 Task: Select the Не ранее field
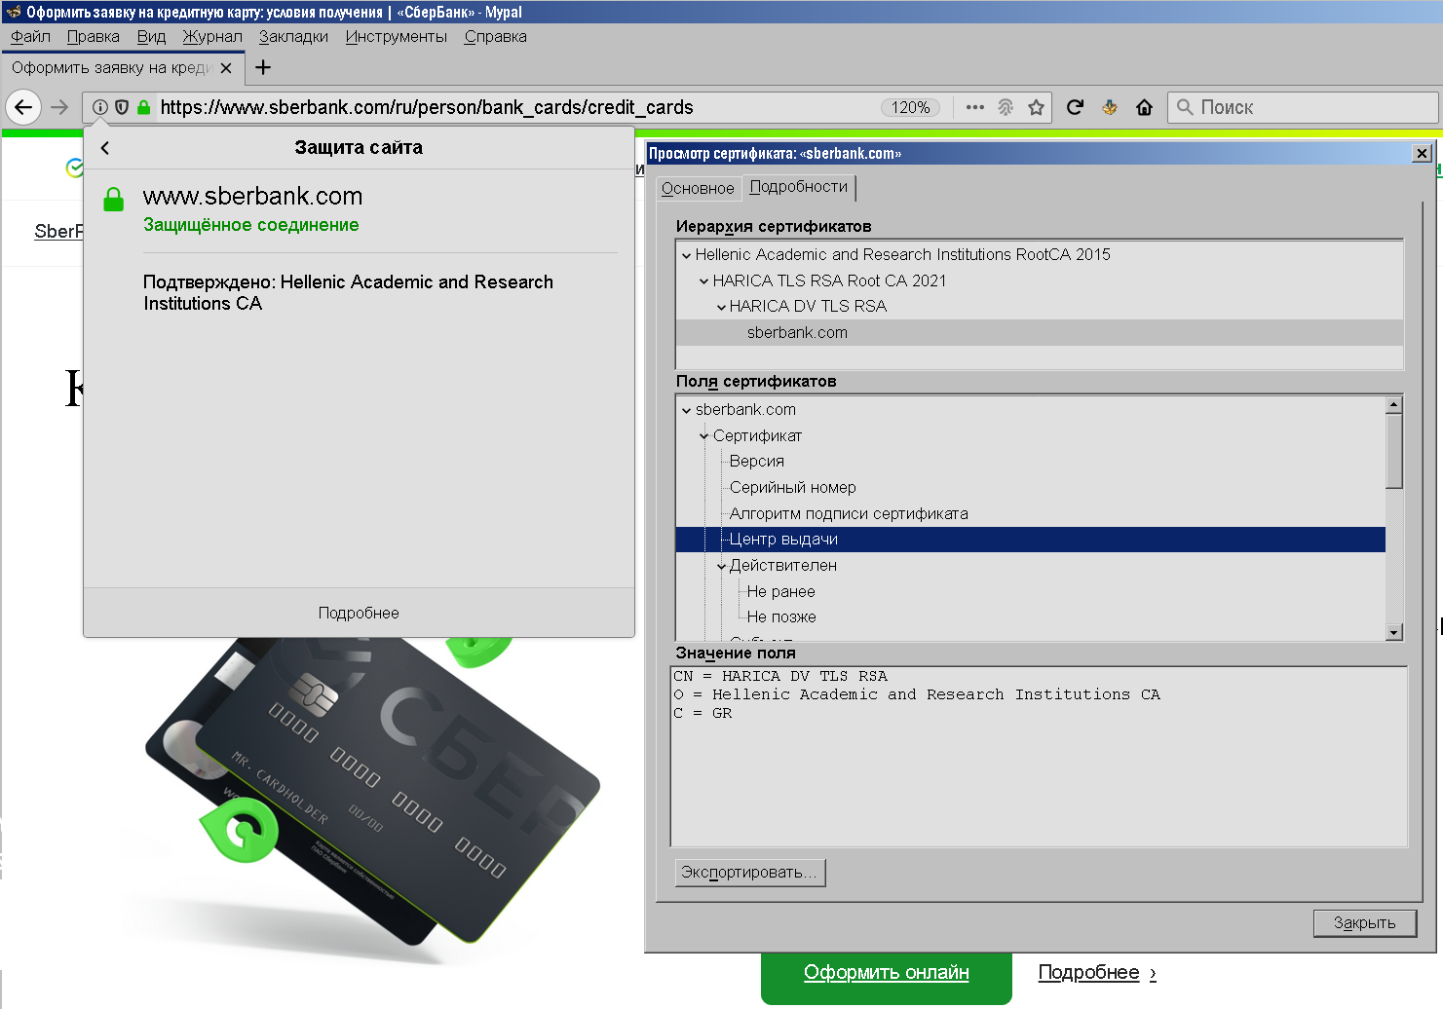(780, 591)
